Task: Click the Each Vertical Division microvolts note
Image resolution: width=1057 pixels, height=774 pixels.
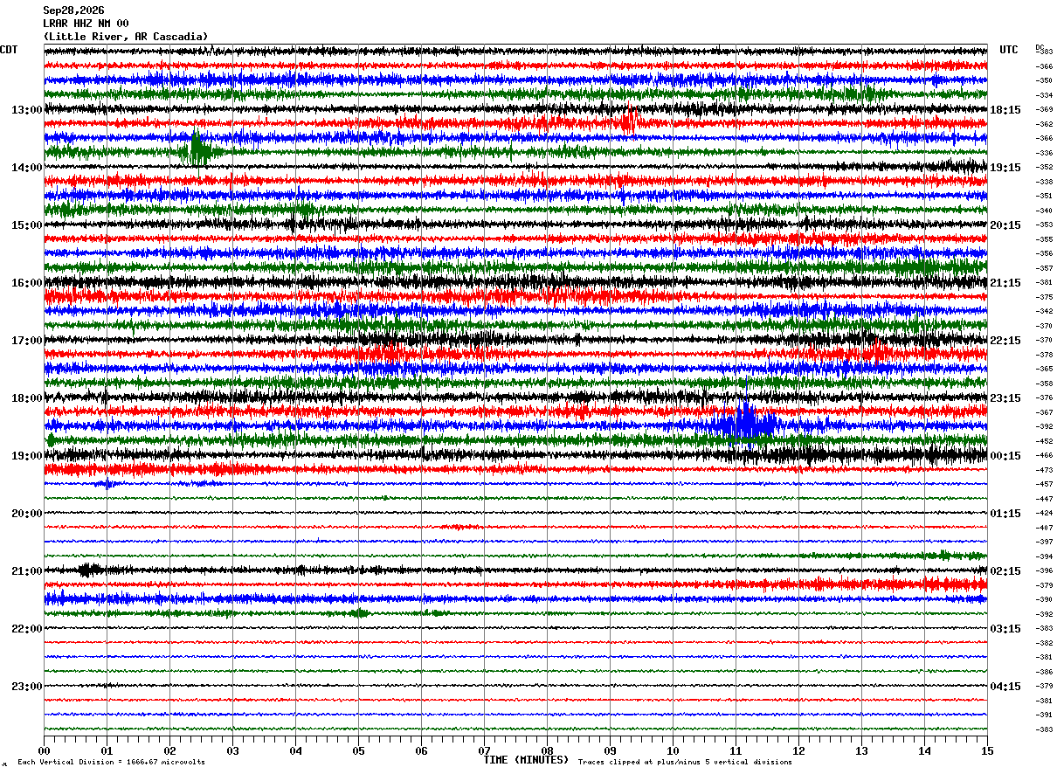Action: click(111, 762)
